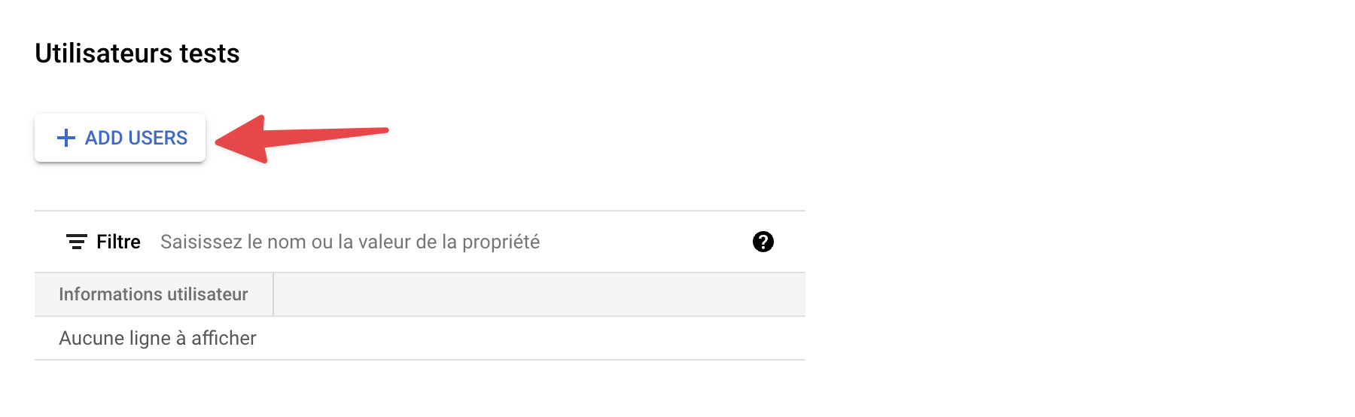Click the word propriété in filter placeholder
Image resolution: width=1355 pixels, height=417 pixels.
pyautogui.click(x=501, y=242)
